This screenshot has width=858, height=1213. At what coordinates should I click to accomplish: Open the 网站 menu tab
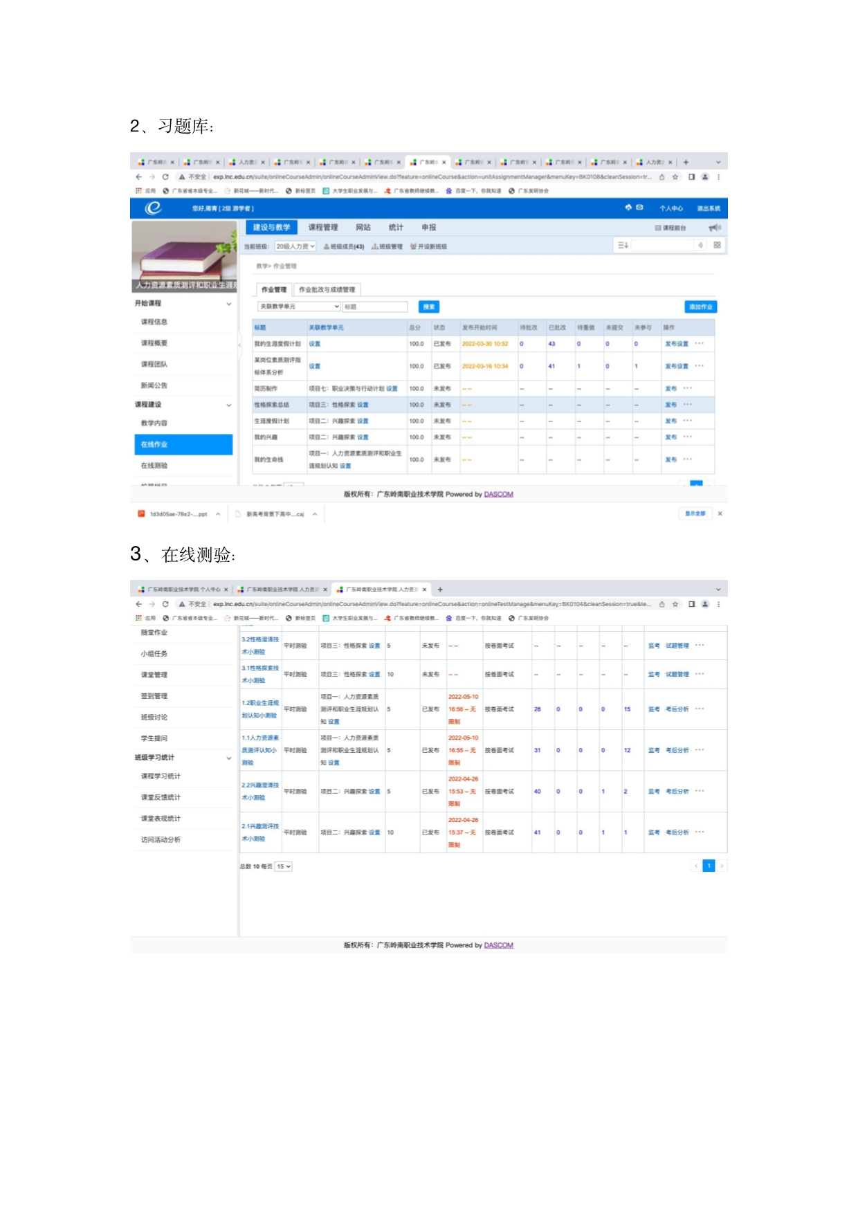point(363,228)
